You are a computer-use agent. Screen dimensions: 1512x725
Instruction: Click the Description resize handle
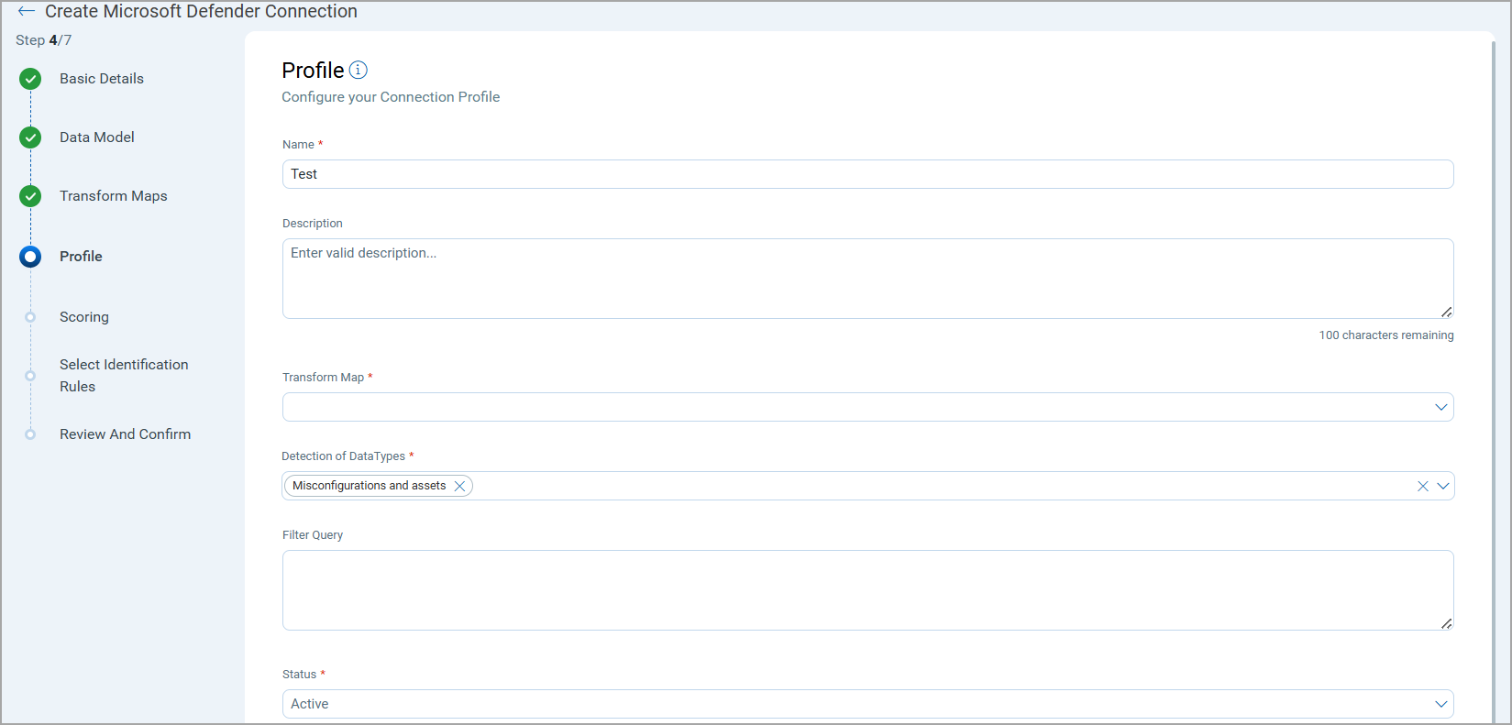1446,312
